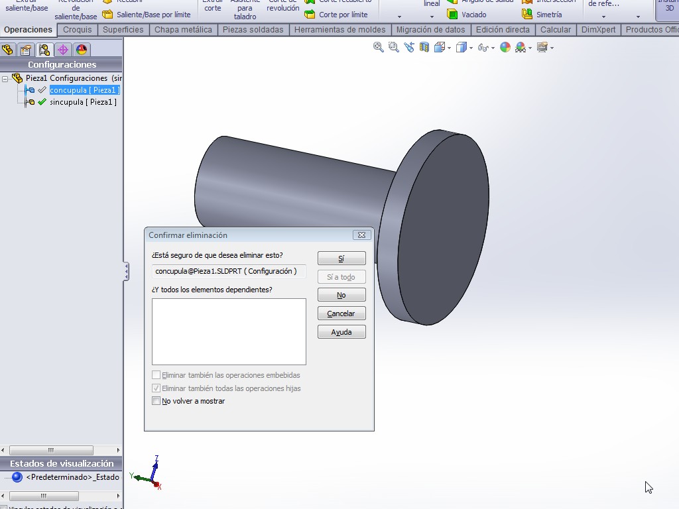Click the right arrow of Configuraciones scrollbar

118,450
